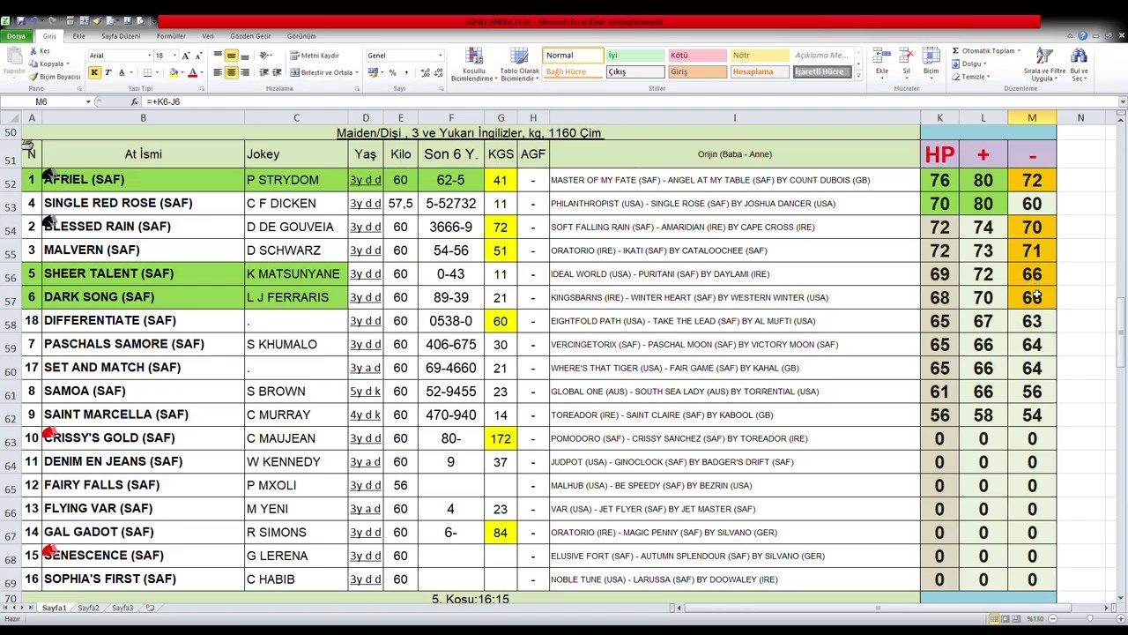Toggle bold K formatting
The image size is (1128, 635).
94,72
